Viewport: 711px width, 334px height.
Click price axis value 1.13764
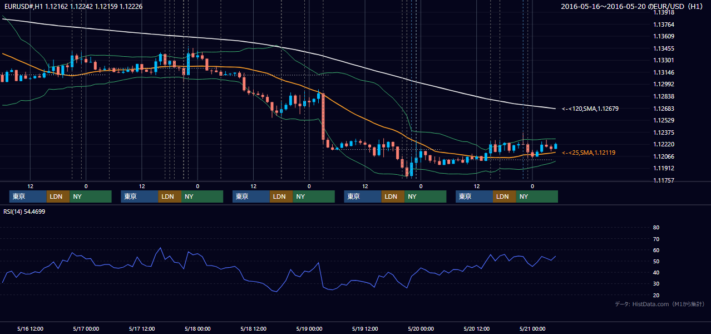click(664, 24)
